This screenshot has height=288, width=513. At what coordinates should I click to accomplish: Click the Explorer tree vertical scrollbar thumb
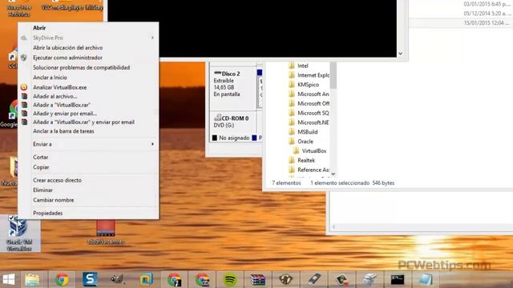click(333, 75)
